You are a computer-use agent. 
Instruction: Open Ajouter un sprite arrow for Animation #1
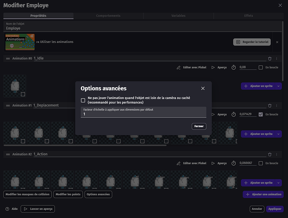click(x=278, y=134)
